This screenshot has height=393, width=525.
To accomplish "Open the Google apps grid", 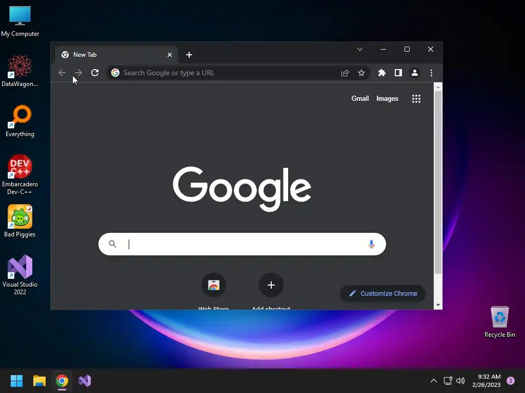I will (416, 99).
